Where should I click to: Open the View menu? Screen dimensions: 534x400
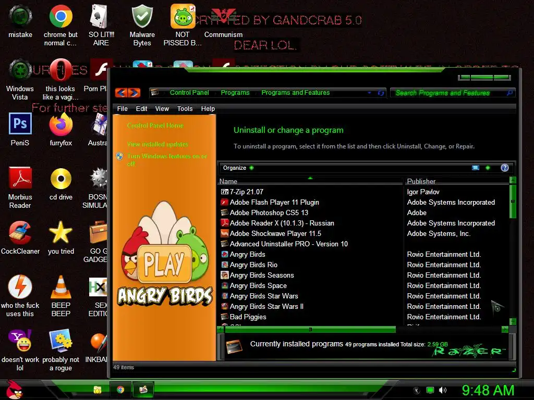162,109
